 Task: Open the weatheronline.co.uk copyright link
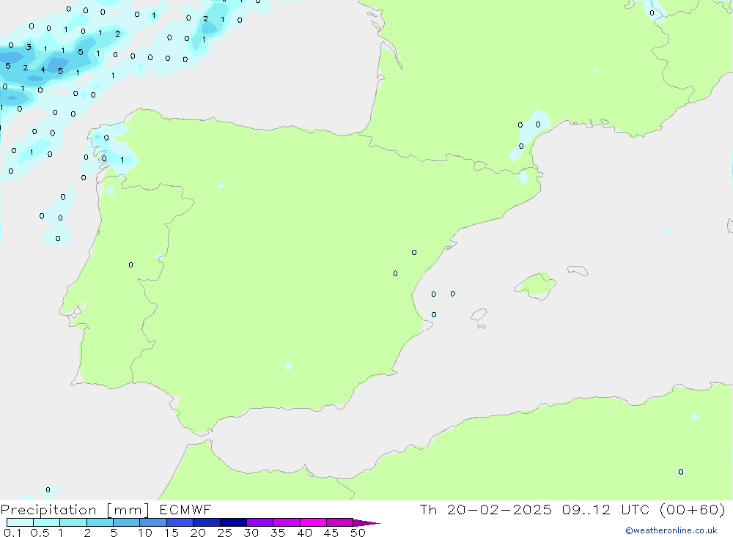pyautogui.click(x=671, y=530)
